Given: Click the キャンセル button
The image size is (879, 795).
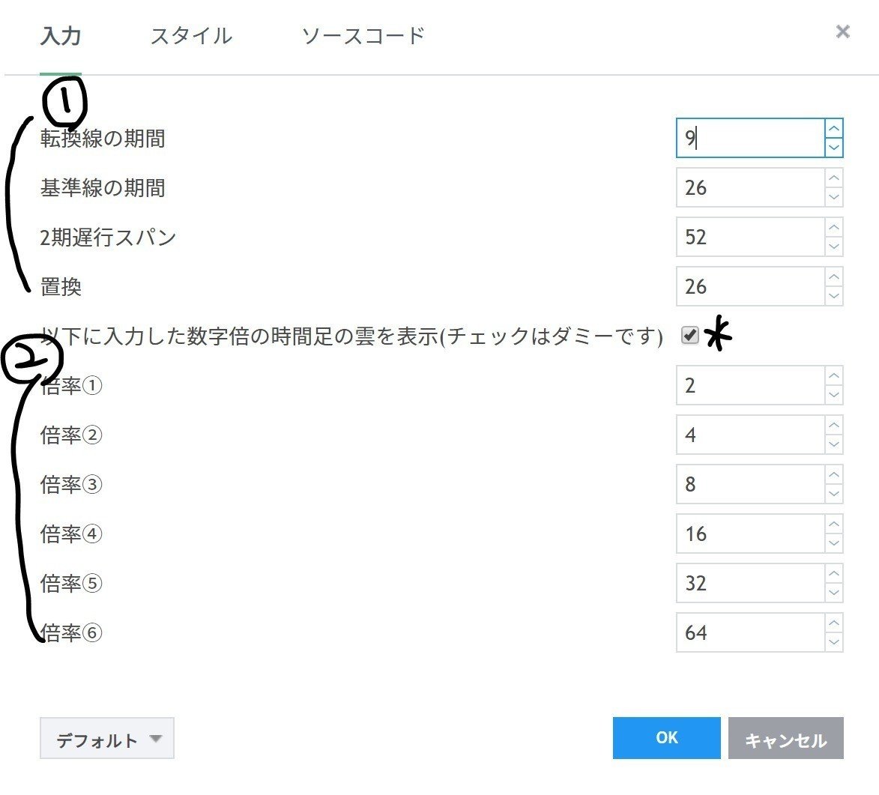Looking at the screenshot, I should click(786, 737).
